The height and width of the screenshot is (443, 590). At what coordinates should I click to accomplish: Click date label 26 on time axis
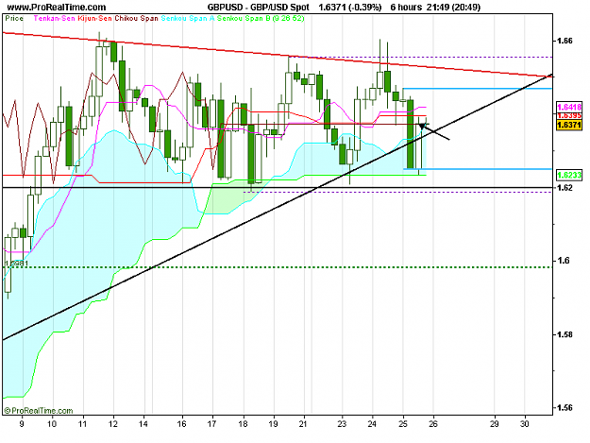tap(433, 424)
